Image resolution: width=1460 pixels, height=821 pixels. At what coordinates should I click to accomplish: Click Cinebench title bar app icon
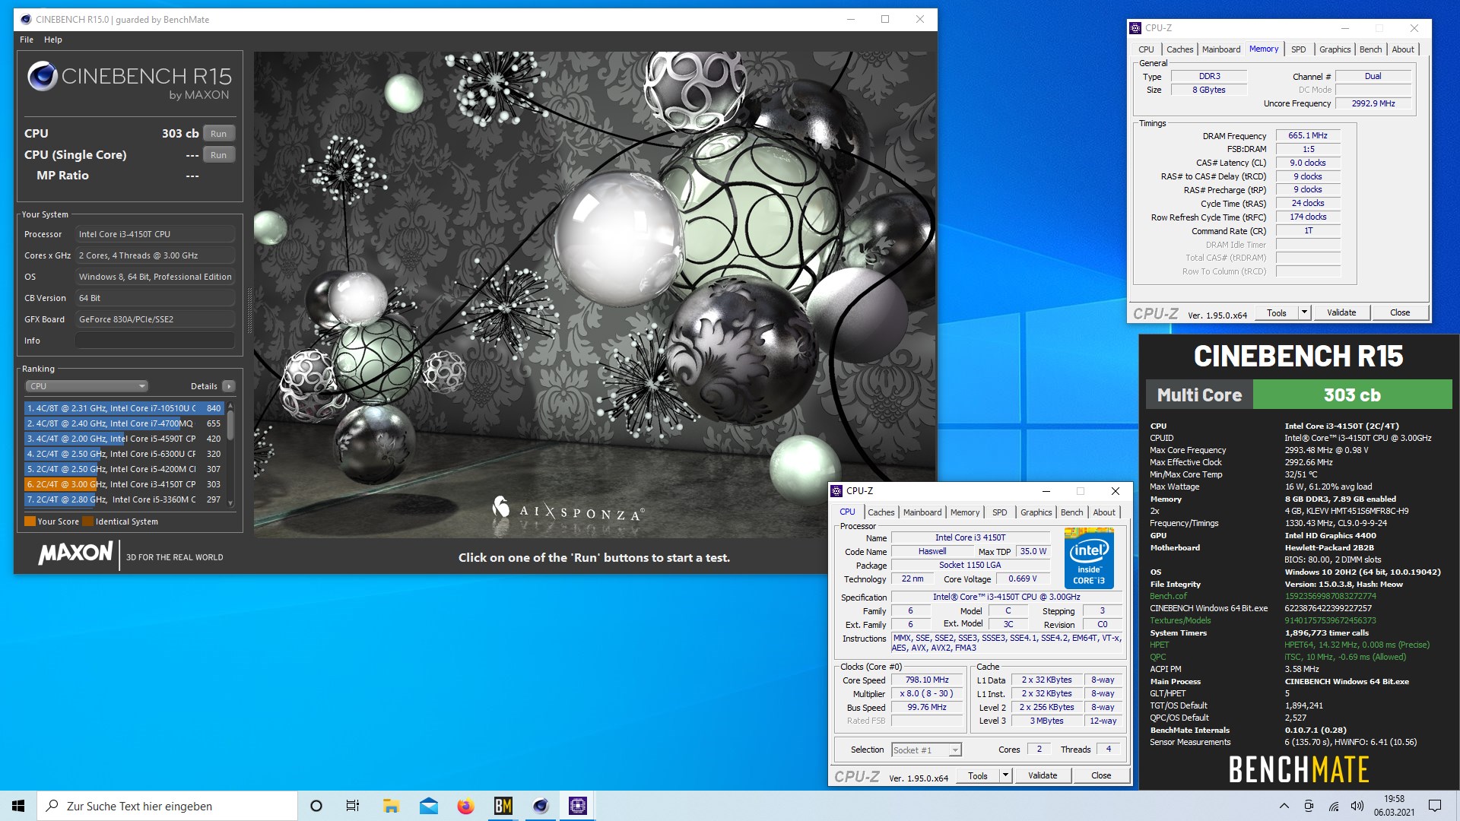click(25, 19)
